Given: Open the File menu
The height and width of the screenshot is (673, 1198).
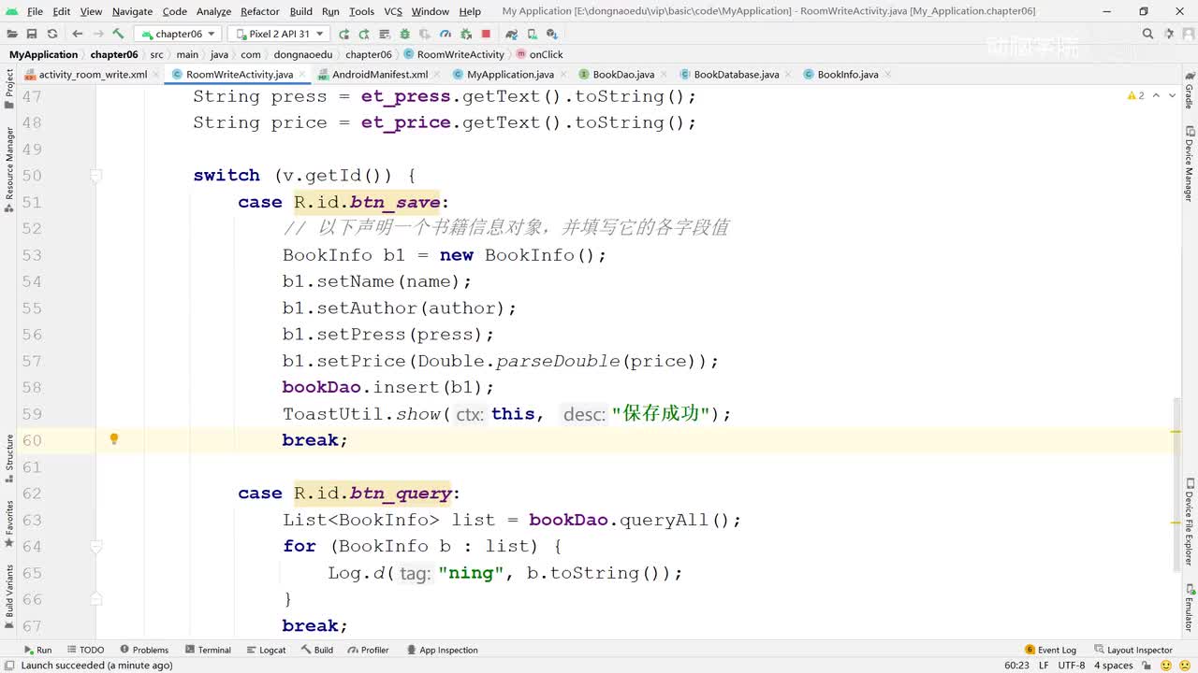Looking at the screenshot, I should [x=36, y=11].
